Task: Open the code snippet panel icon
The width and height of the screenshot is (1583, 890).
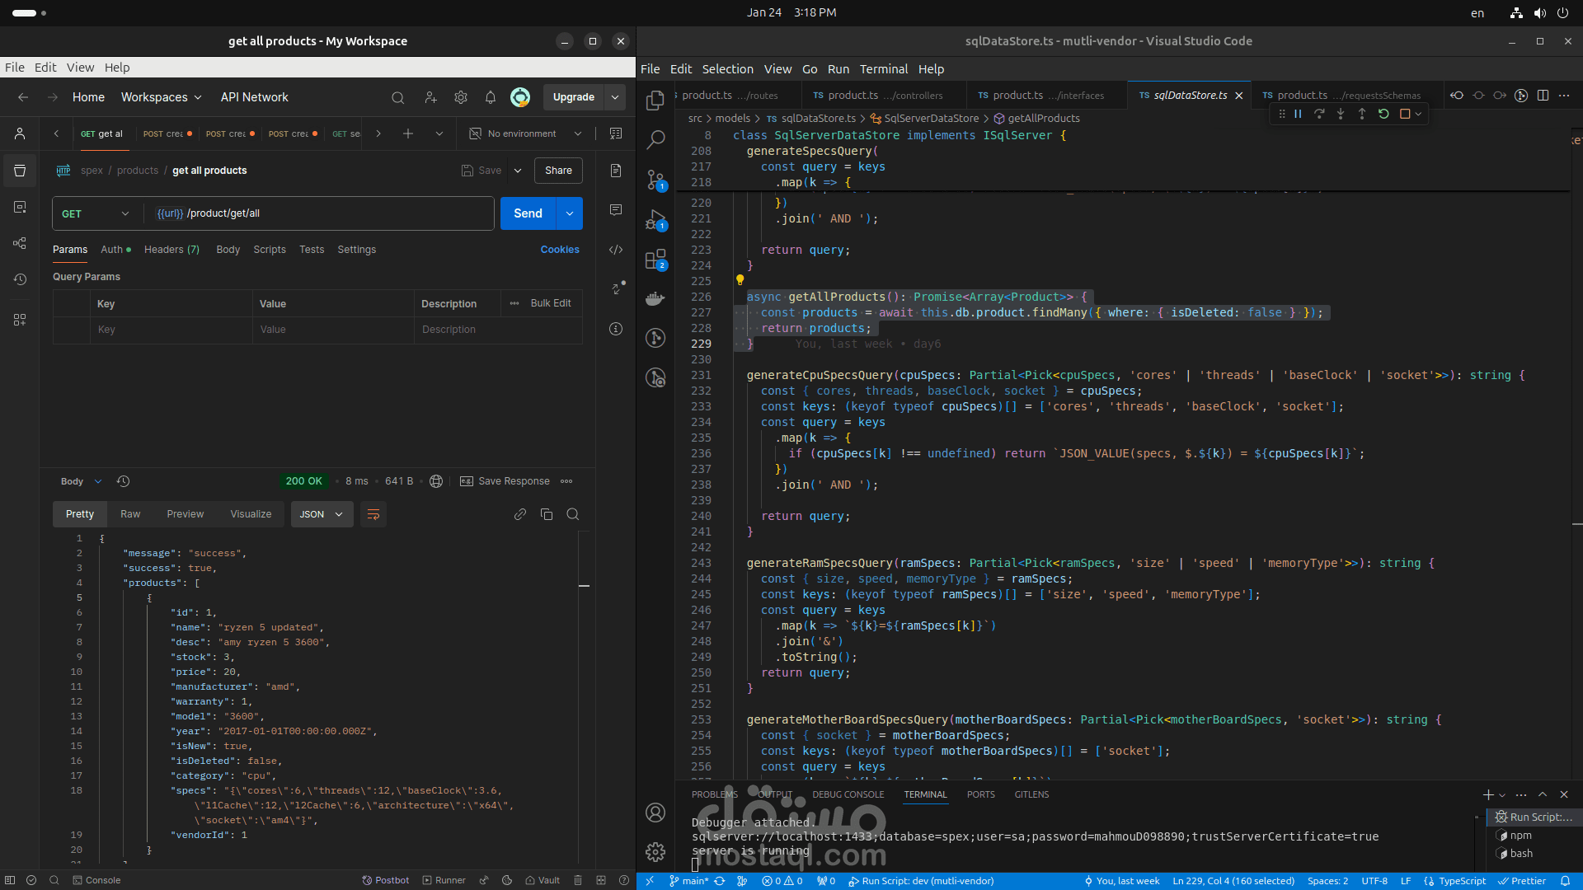Action: point(616,250)
